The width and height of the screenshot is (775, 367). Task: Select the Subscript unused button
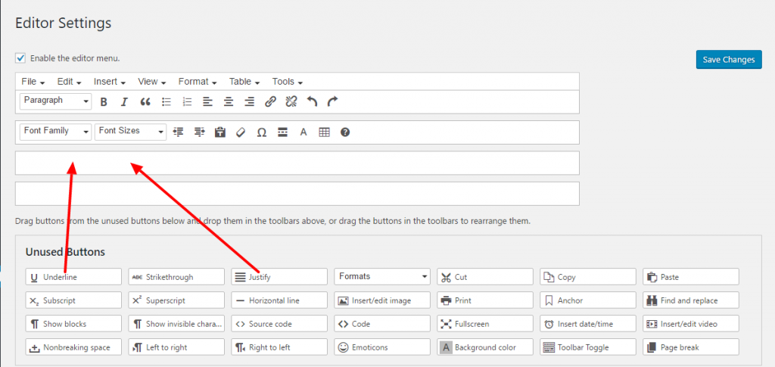point(73,300)
